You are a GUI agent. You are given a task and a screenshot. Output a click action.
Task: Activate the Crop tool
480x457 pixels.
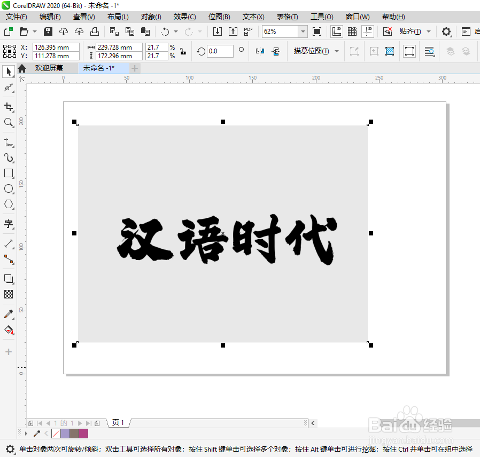tap(8, 106)
